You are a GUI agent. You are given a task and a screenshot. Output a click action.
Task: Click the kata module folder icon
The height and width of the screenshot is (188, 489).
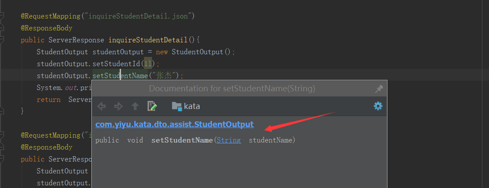click(x=177, y=106)
